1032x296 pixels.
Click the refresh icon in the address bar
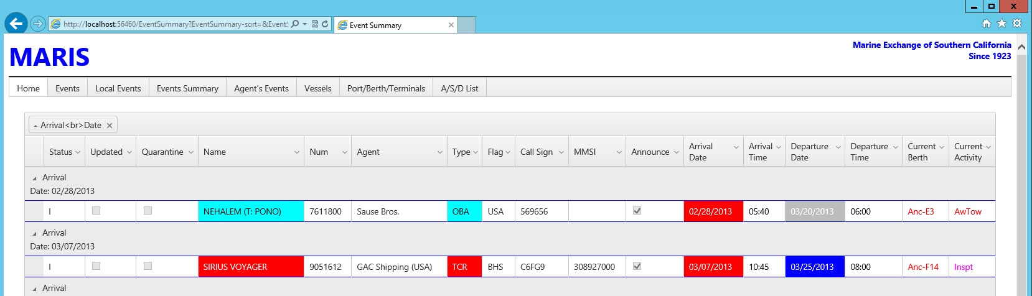click(x=325, y=24)
